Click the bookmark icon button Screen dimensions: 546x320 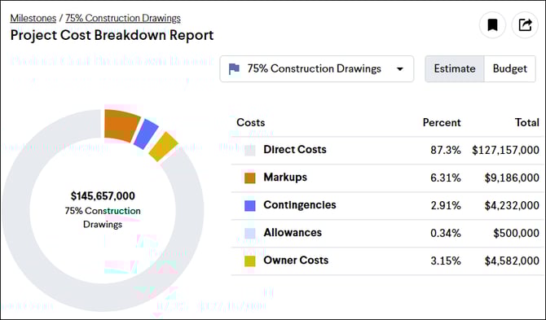coord(492,25)
